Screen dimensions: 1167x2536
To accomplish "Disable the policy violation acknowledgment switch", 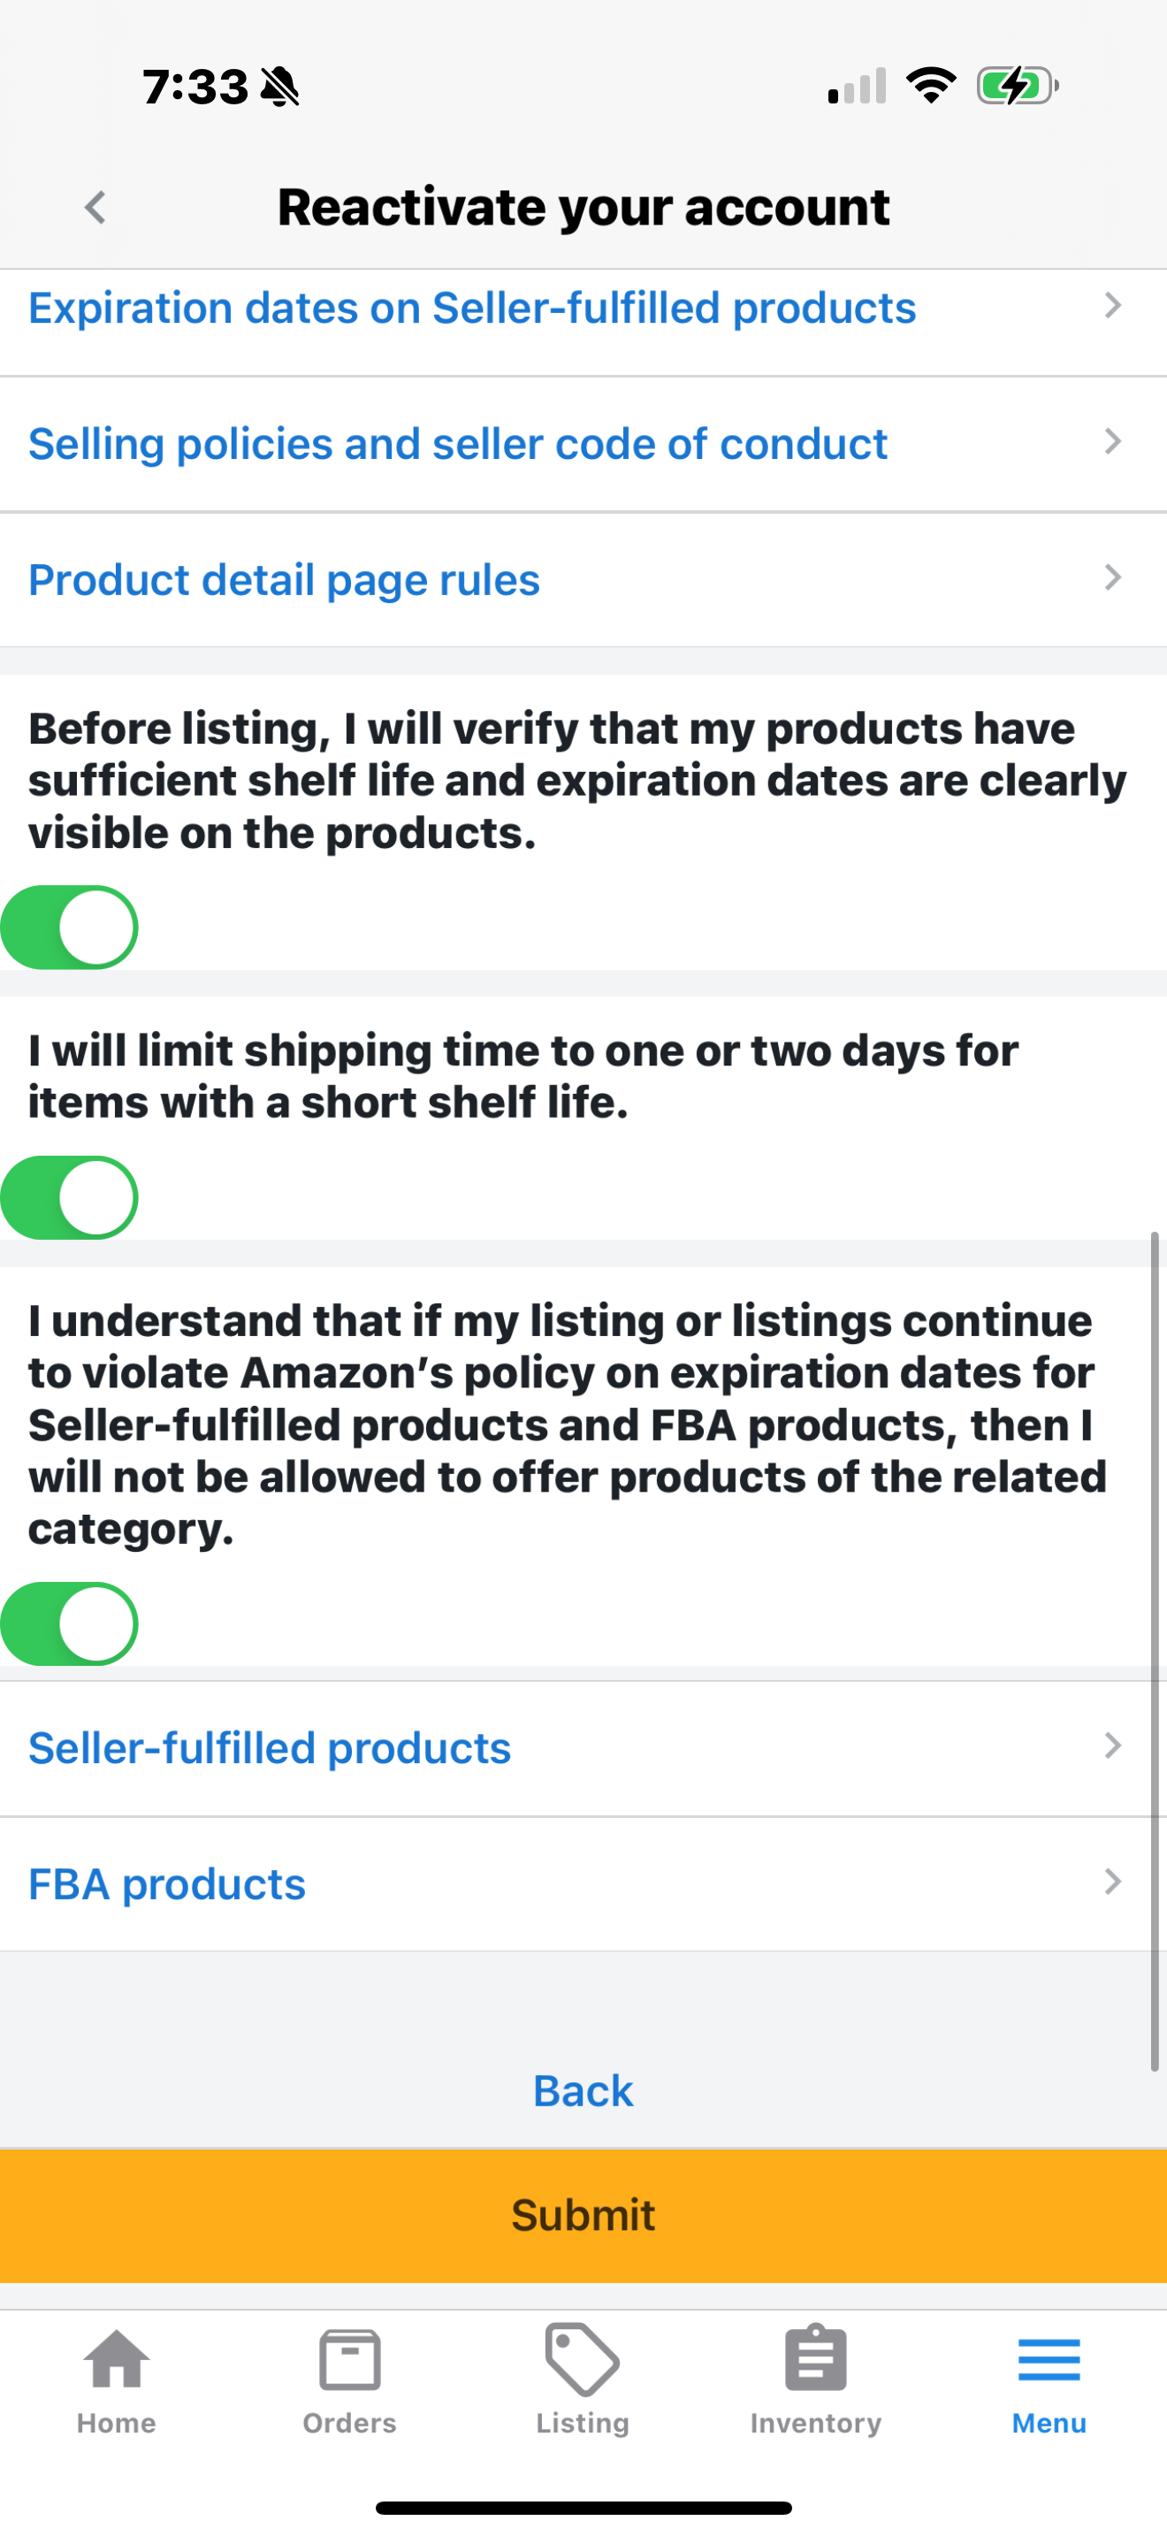I will coord(69,1623).
